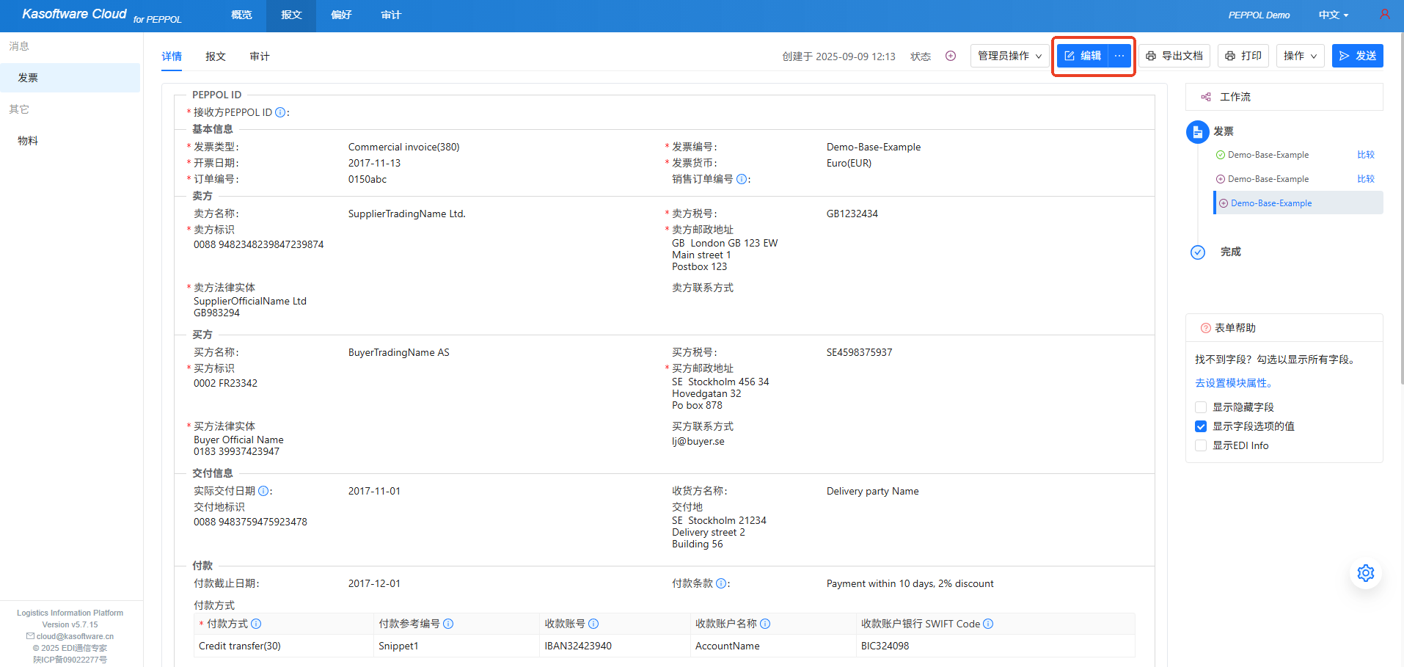Click the 发送 send button
This screenshot has height=667, width=1404.
coord(1357,56)
